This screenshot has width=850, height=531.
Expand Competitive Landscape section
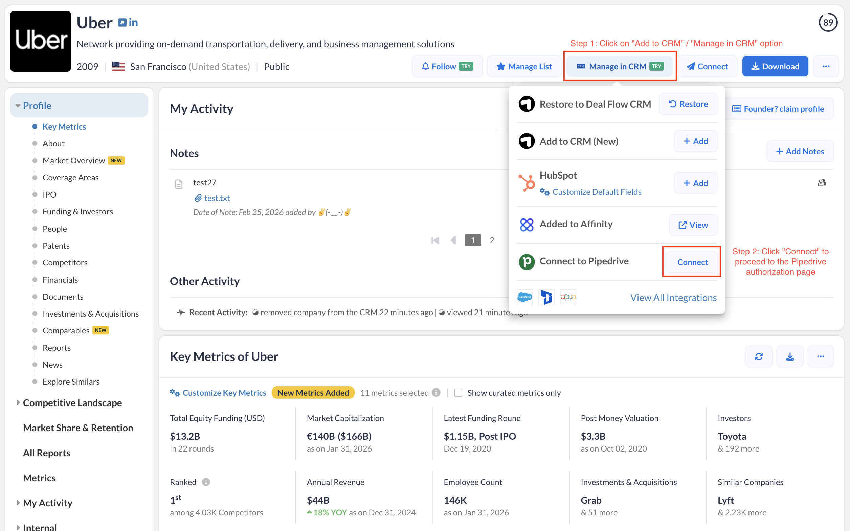18,402
